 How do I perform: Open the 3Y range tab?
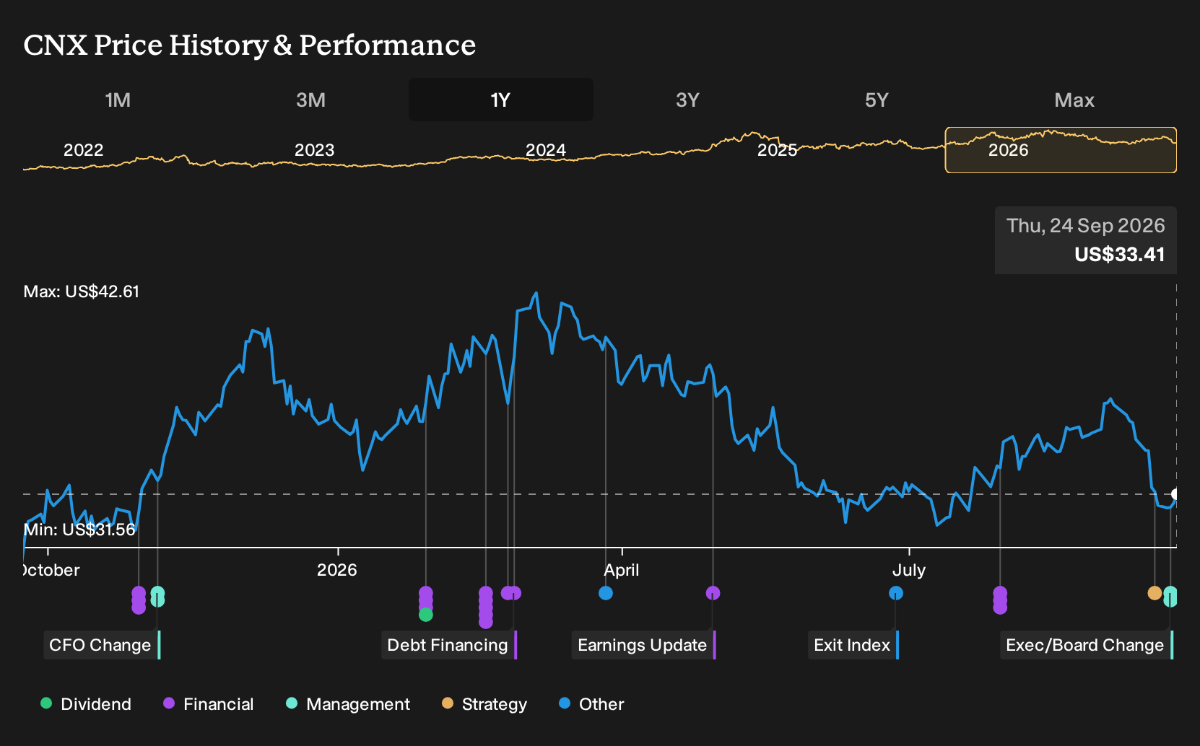tap(687, 100)
